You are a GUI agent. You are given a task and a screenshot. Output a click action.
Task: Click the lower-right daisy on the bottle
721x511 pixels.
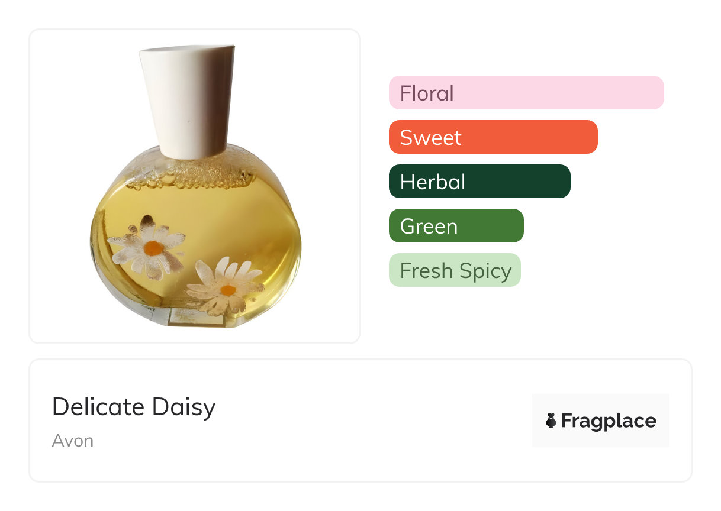tap(226, 288)
